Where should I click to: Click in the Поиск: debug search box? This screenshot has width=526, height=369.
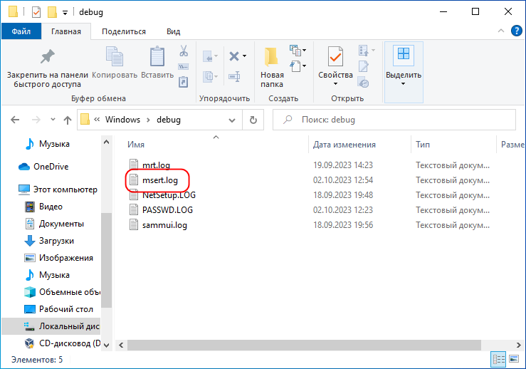(394, 120)
